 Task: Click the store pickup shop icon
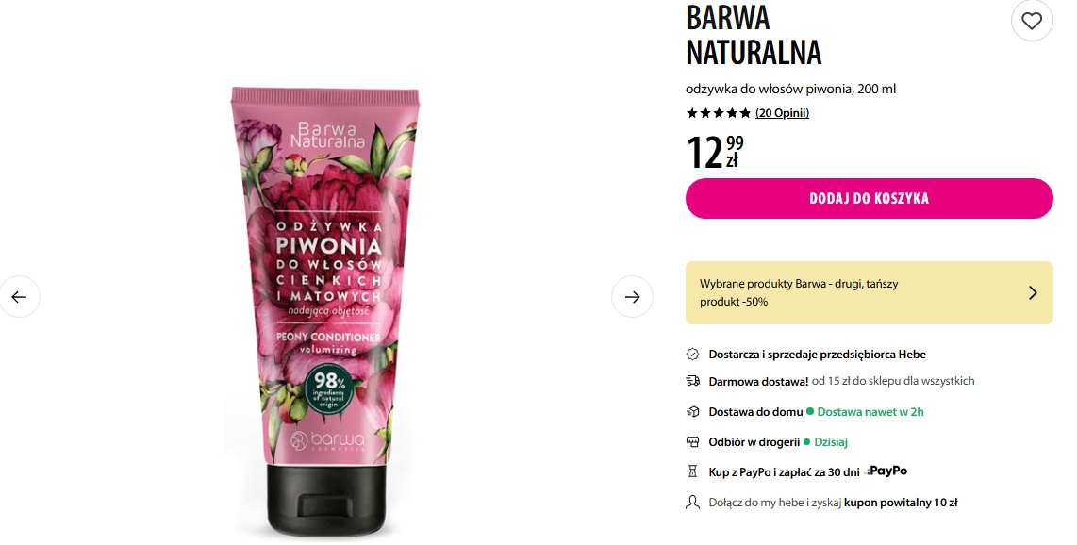[x=692, y=442]
